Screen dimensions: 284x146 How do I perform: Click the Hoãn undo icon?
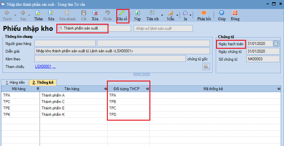pyautogui.click(x=108, y=13)
